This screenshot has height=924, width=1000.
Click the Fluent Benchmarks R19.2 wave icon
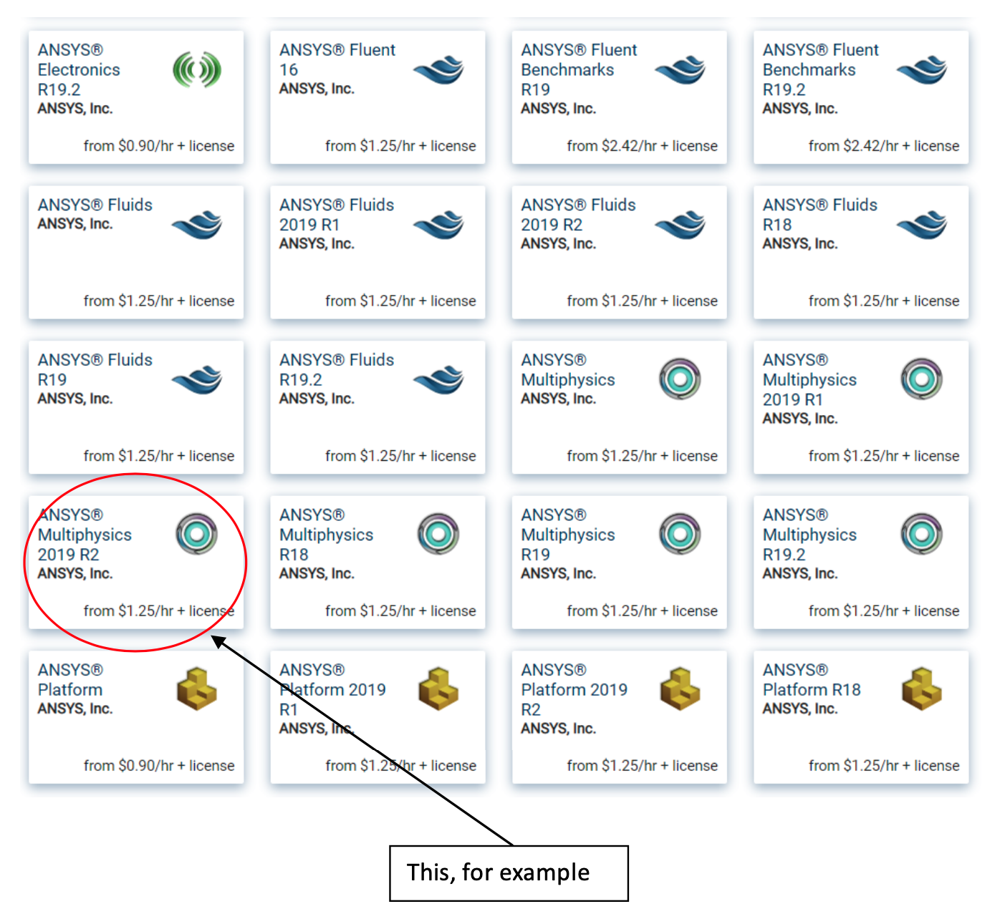pyautogui.click(x=922, y=70)
